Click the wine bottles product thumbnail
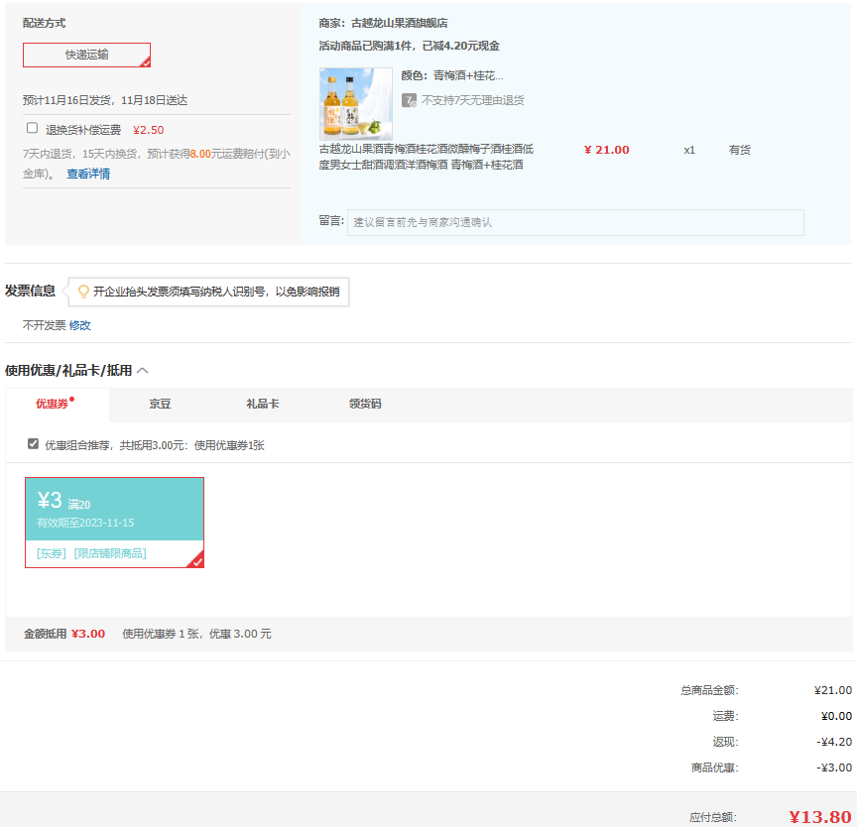 pyautogui.click(x=356, y=104)
